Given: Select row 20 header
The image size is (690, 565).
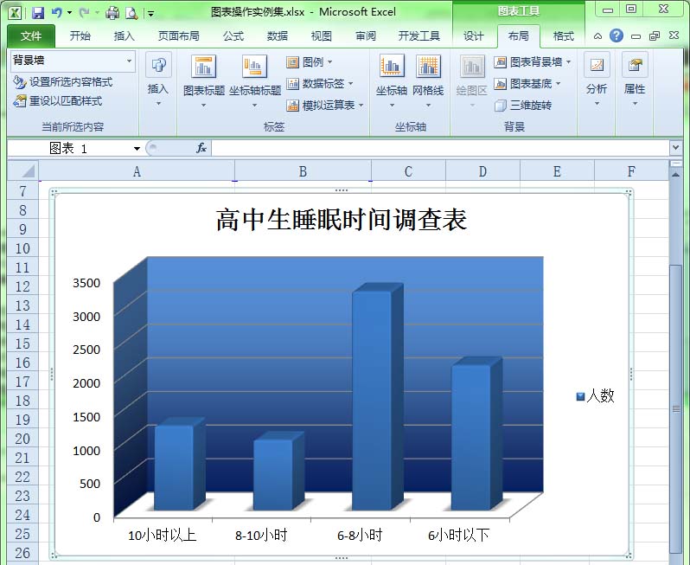Looking at the screenshot, I should (x=22, y=439).
